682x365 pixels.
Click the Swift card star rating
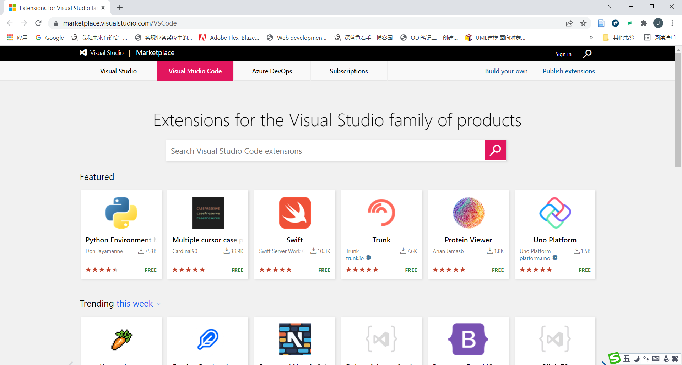275,270
